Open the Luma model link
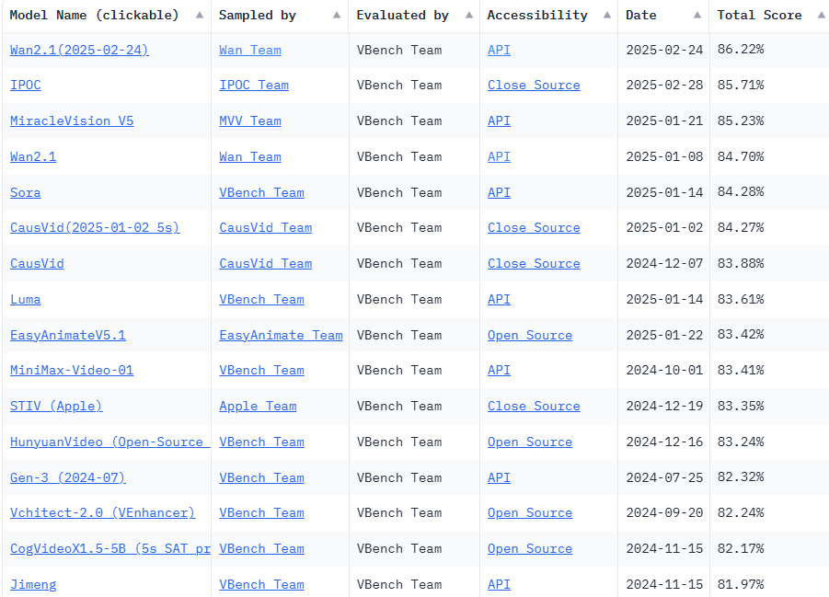 (x=26, y=299)
